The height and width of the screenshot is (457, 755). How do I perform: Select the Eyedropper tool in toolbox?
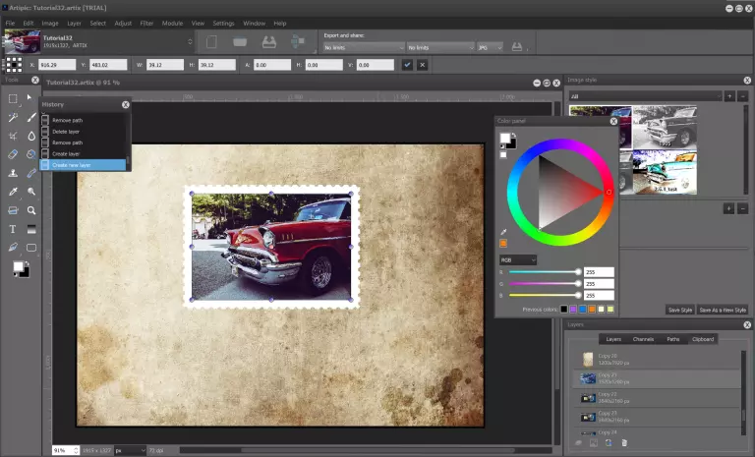[13, 192]
